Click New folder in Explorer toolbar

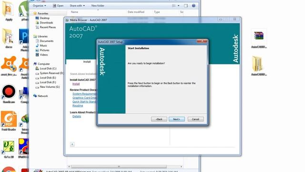(98, 6)
